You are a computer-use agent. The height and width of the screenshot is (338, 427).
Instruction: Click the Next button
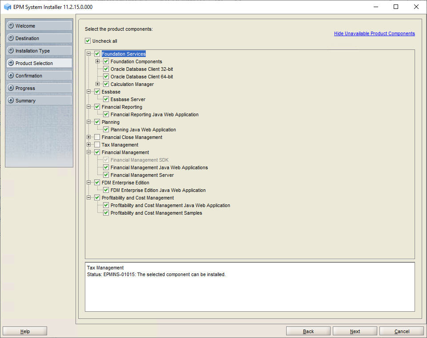point(355,331)
